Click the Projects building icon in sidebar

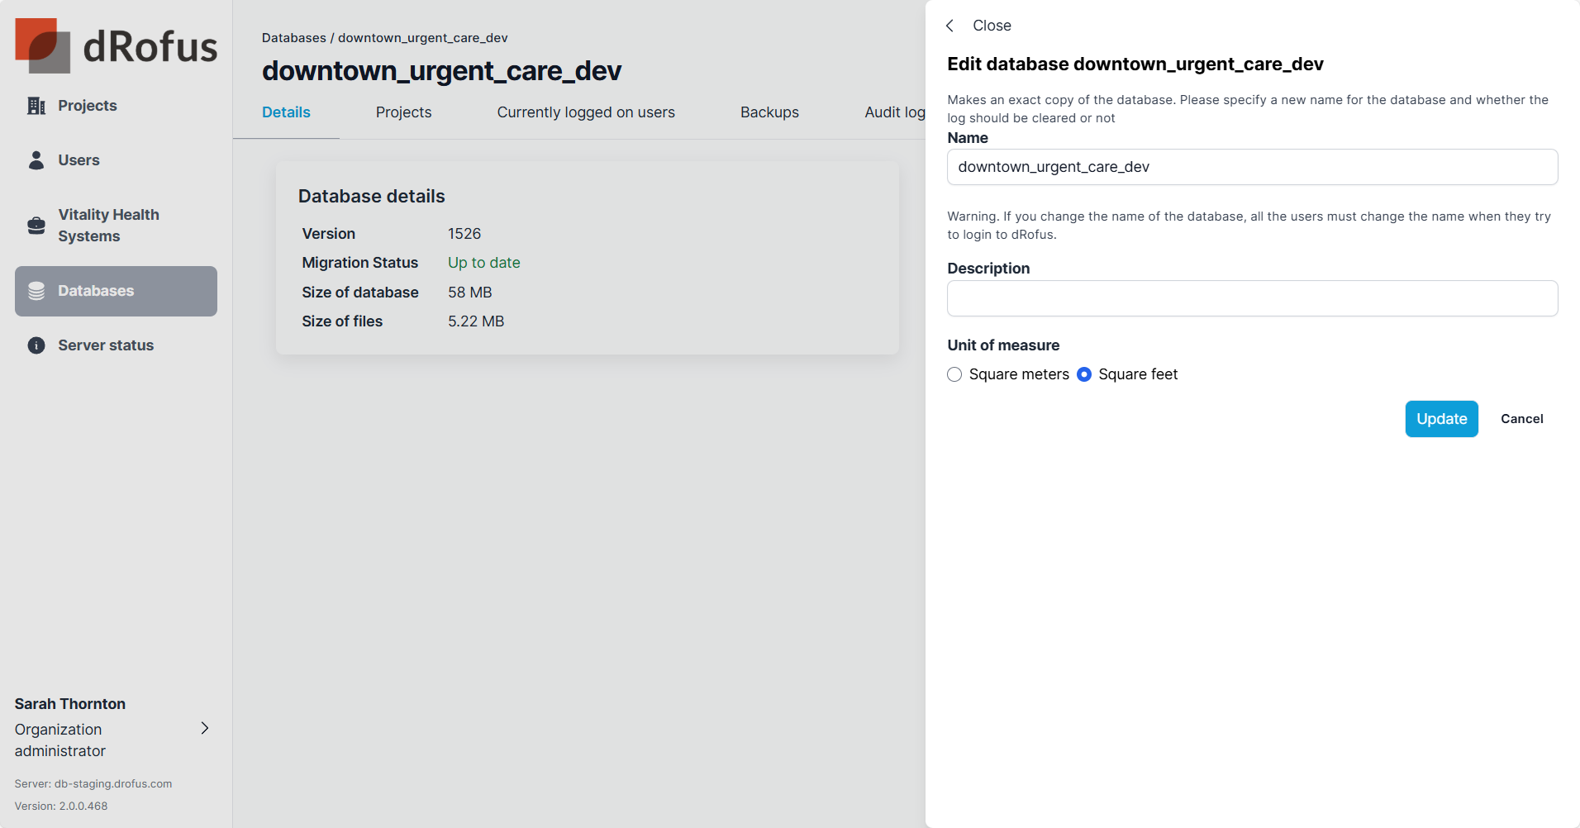pos(36,106)
